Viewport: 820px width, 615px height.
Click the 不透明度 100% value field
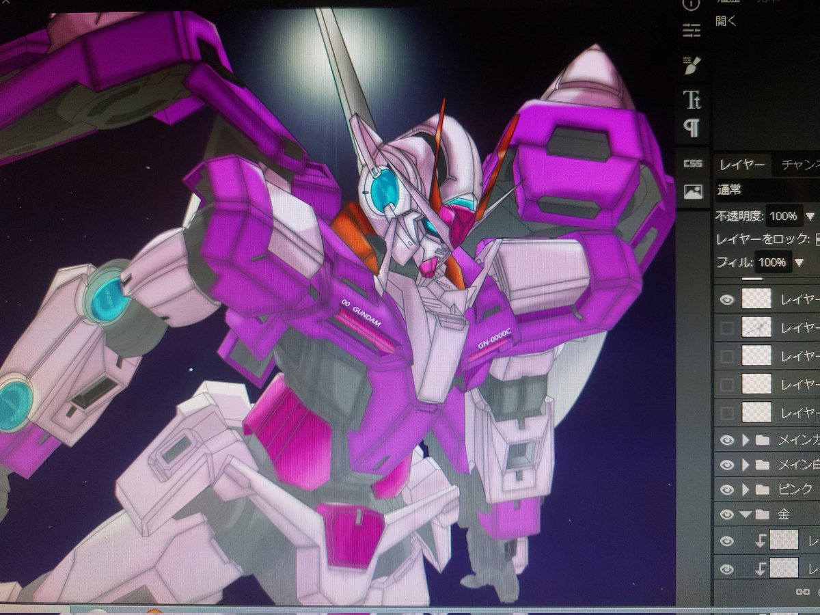coord(783,217)
